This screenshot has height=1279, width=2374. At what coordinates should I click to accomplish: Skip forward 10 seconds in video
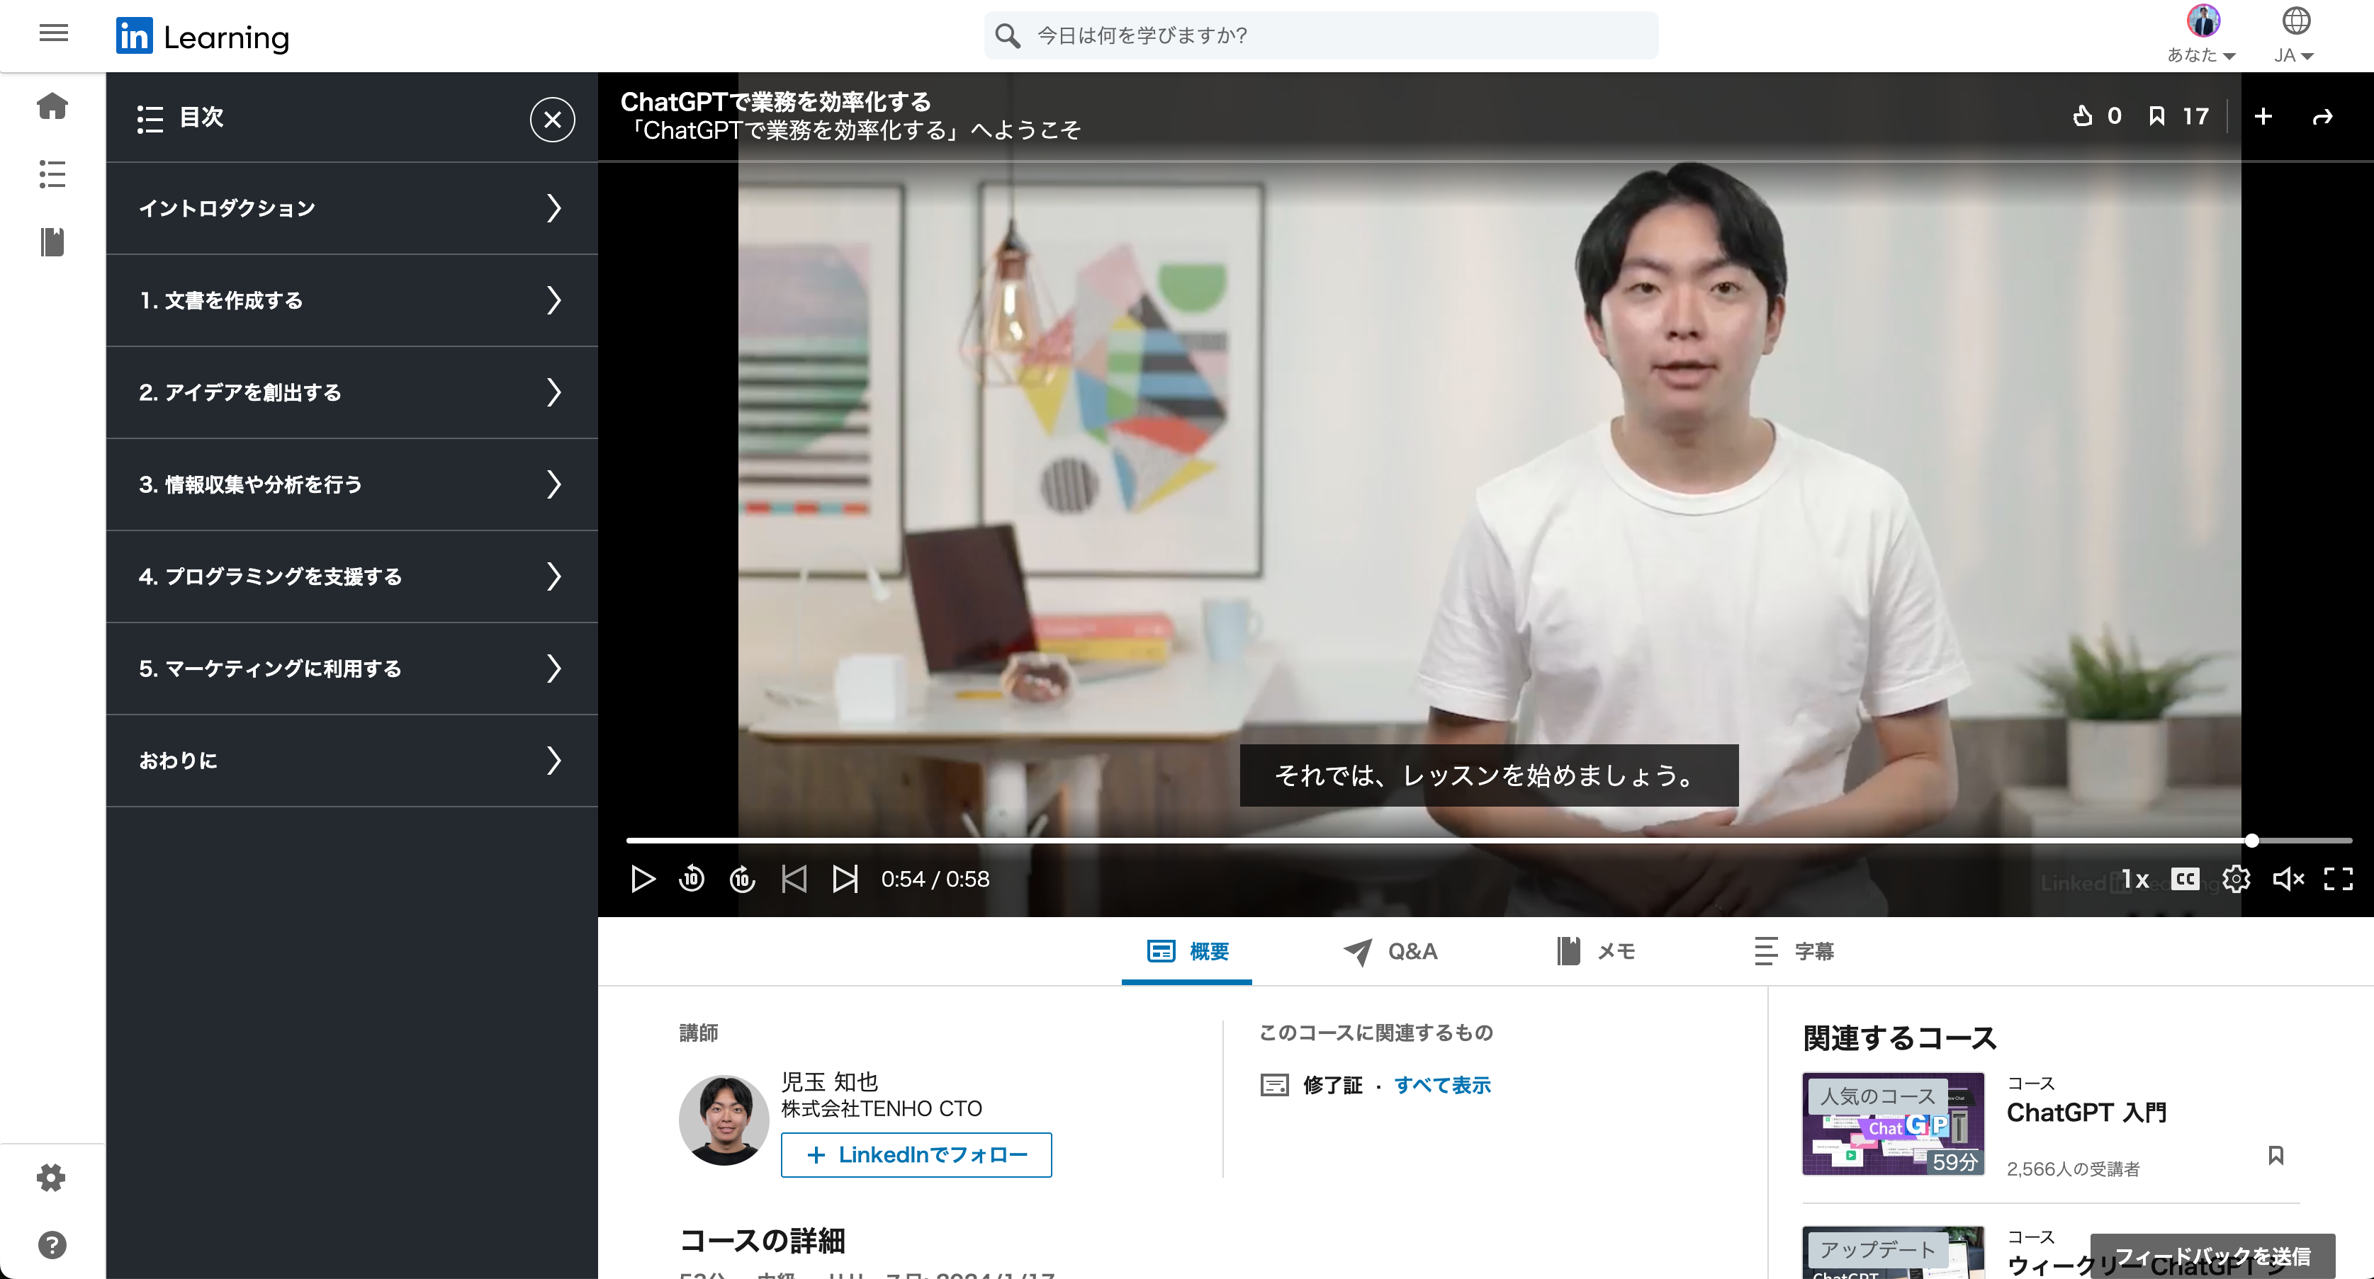coord(742,880)
